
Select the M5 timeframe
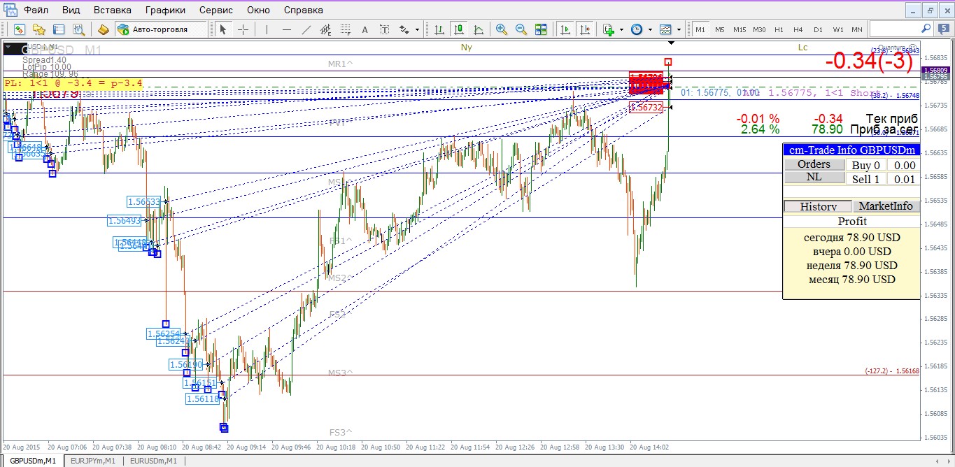(720, 29)
